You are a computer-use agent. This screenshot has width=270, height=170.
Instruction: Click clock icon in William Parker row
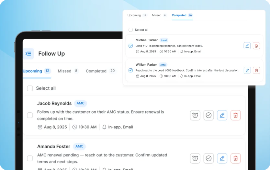point(161,76)
